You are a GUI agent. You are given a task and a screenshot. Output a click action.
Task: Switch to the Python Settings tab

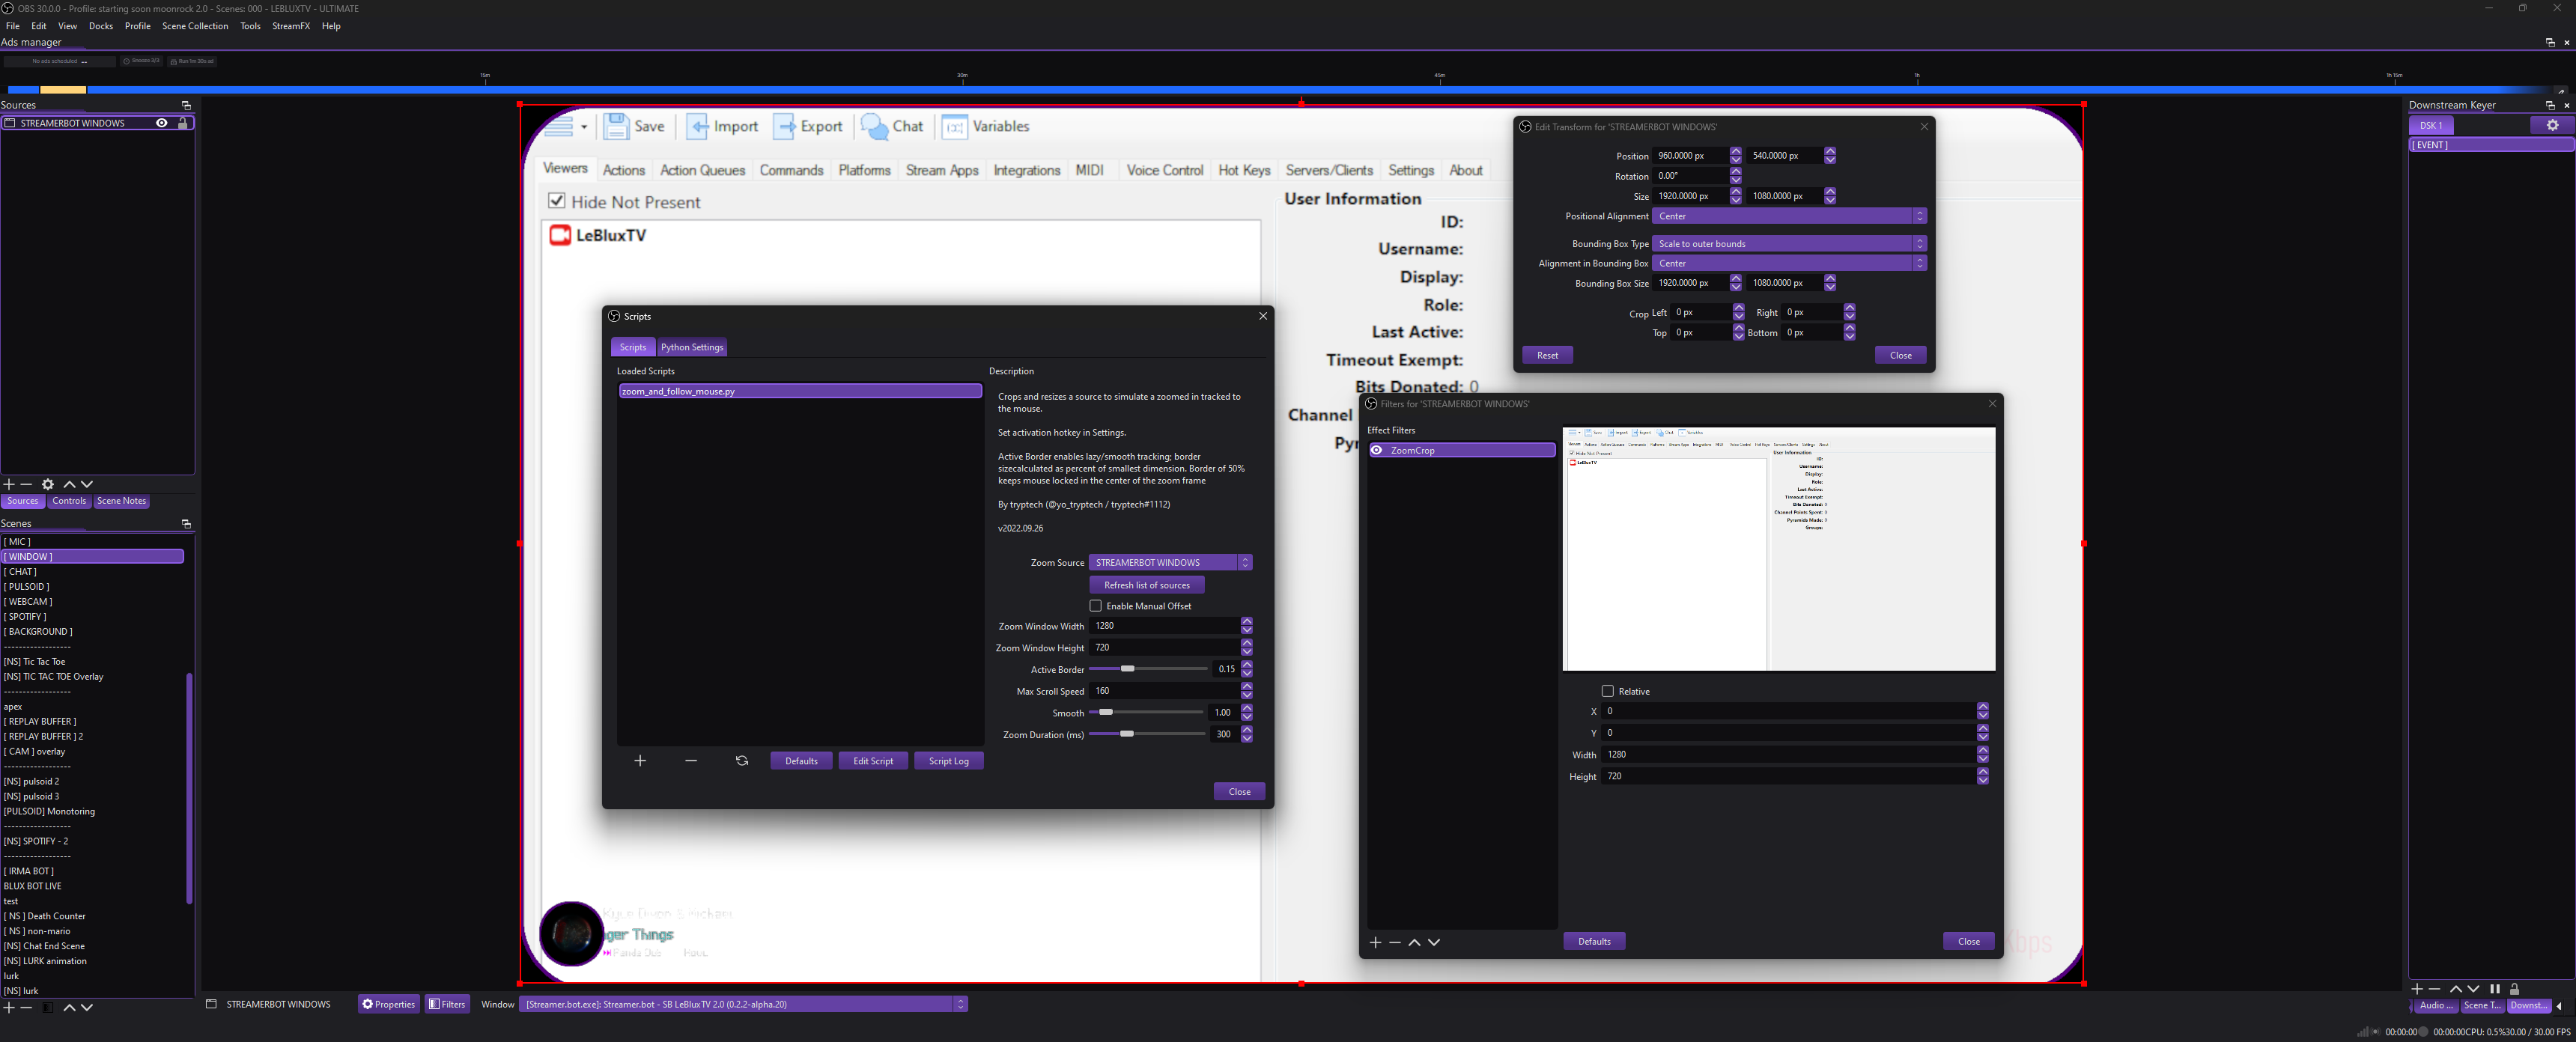[x=692, y=347]
